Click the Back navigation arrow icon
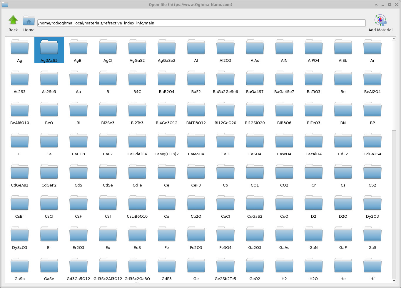Image resolution: width=401 pixels, height=288 pixels. (13, 19)
